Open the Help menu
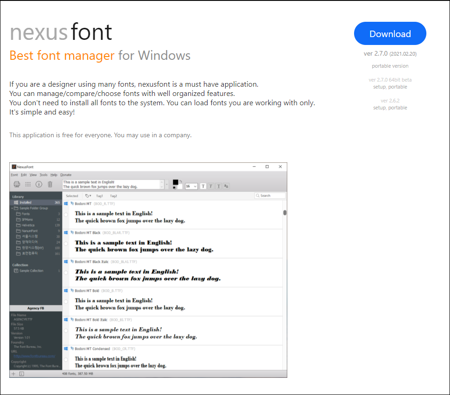 (54, 175)
